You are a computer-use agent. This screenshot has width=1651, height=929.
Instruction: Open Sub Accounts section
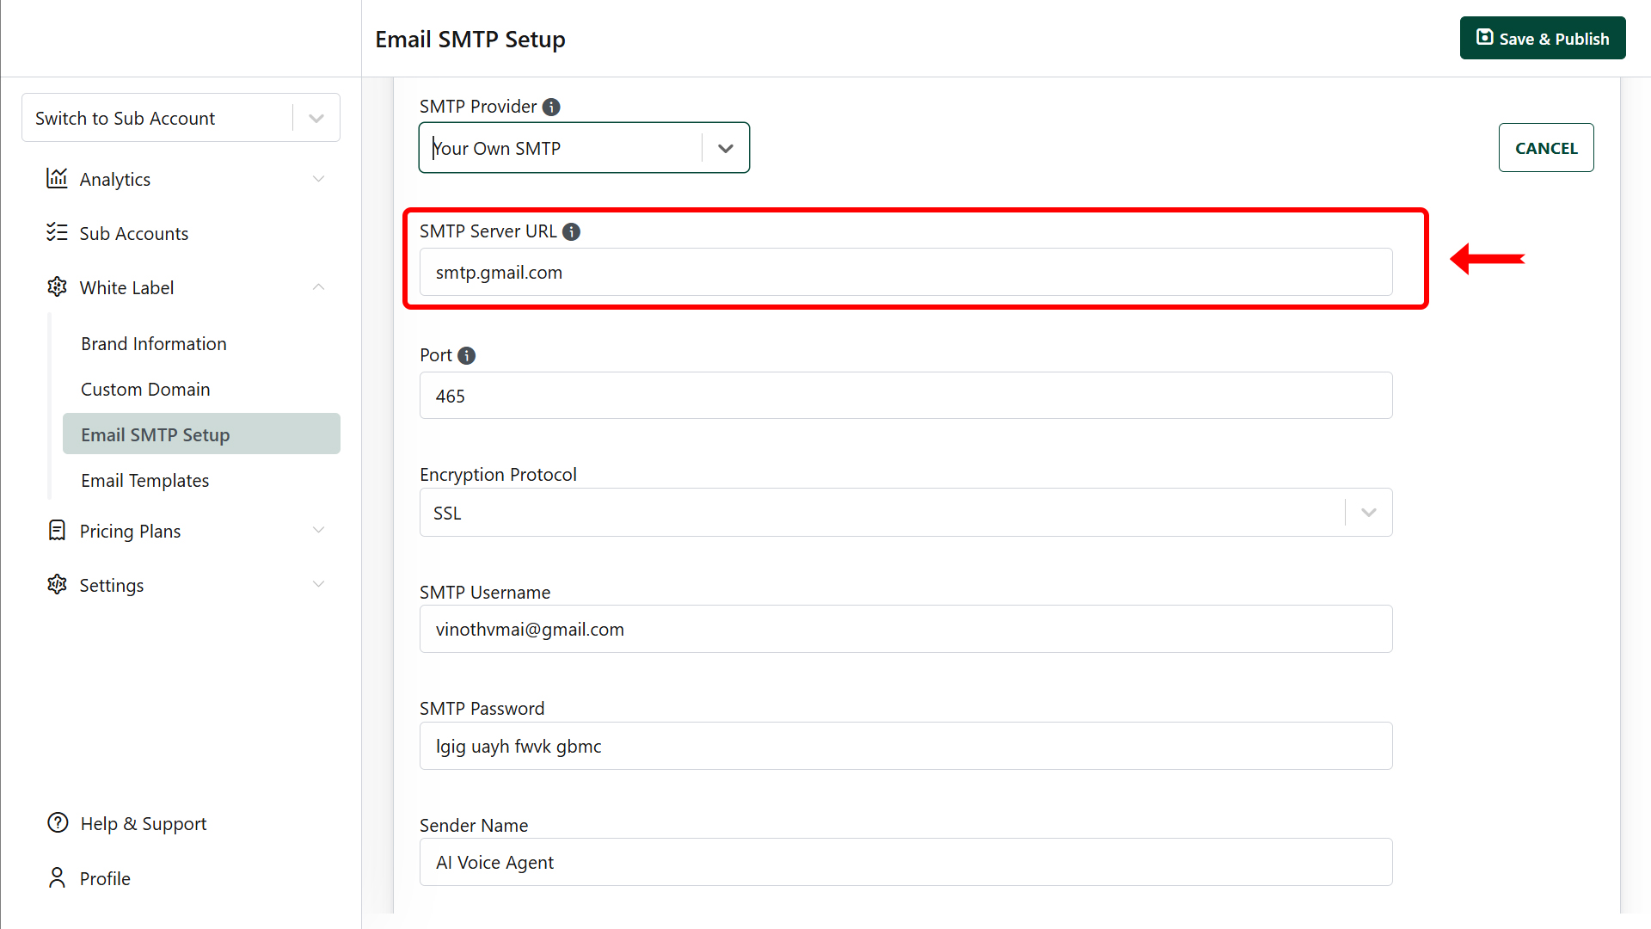point(134,233)
